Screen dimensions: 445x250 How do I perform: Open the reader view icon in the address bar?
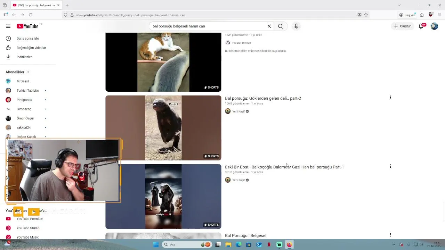(359, 15)
